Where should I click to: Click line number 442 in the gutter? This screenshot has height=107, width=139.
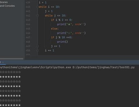tap(28, 16)
